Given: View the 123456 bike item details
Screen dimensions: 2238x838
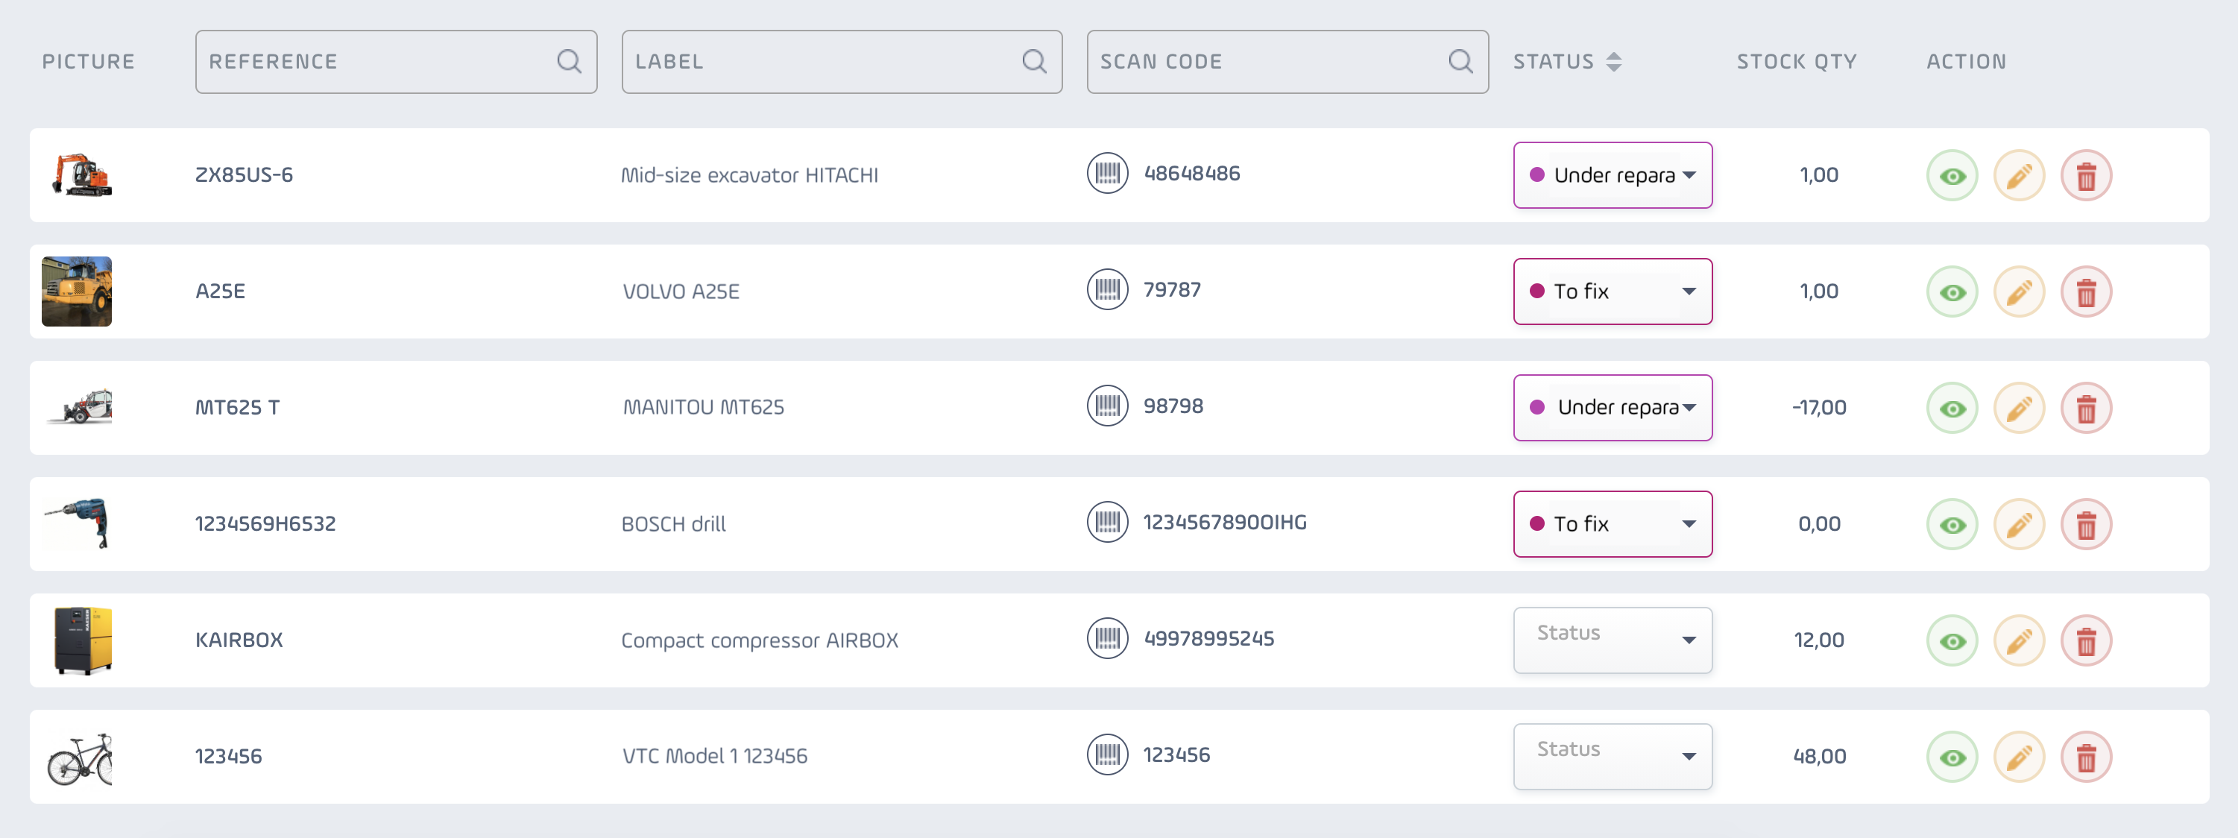Looking at the screenshot, I should (x=1952, y=757).
